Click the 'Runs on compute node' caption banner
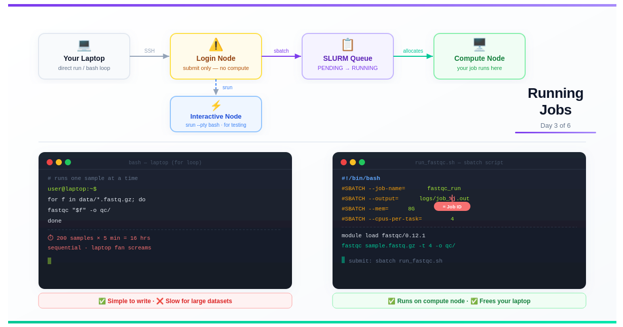 click(x=459, y=301)
